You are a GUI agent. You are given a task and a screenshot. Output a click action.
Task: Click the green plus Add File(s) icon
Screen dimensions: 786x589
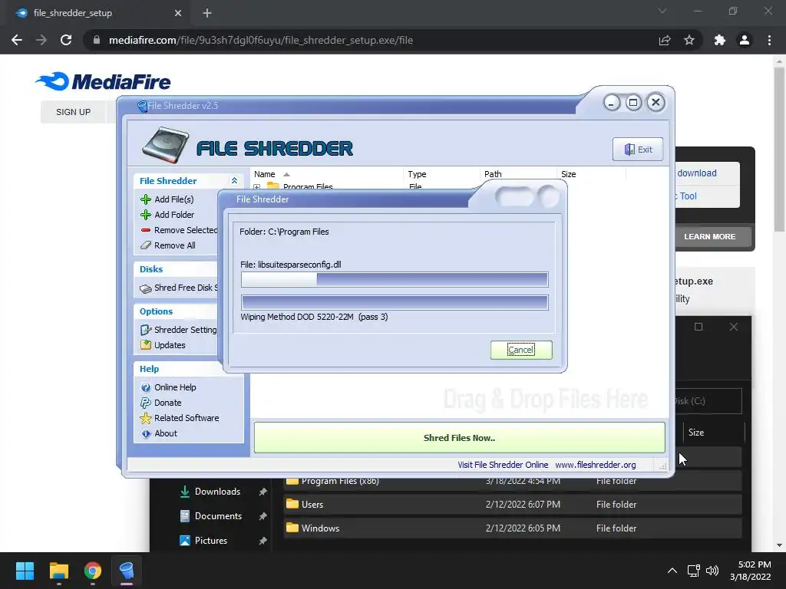[146, 199]
